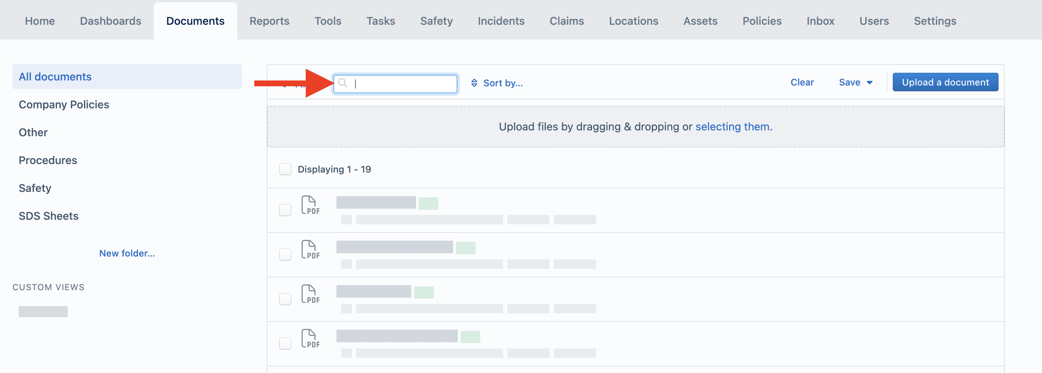Click the Upload a document button
The height and width of the screenshot is (373, 1042).
tap(945, 82)
